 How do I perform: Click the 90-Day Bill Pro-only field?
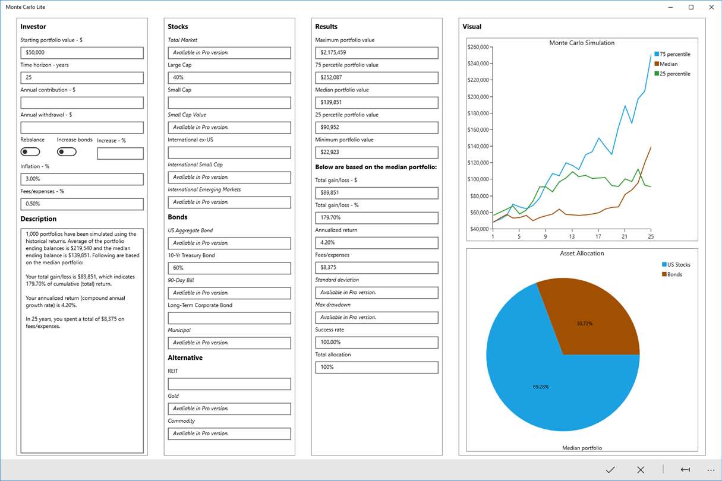[229, 293]
